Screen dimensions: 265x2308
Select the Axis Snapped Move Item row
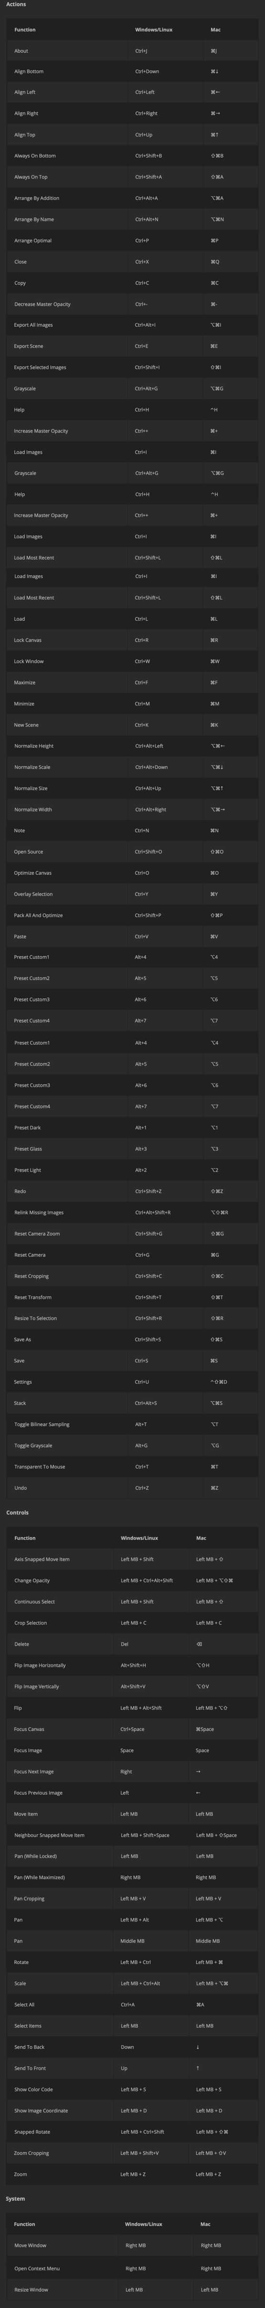point(132,1560)
